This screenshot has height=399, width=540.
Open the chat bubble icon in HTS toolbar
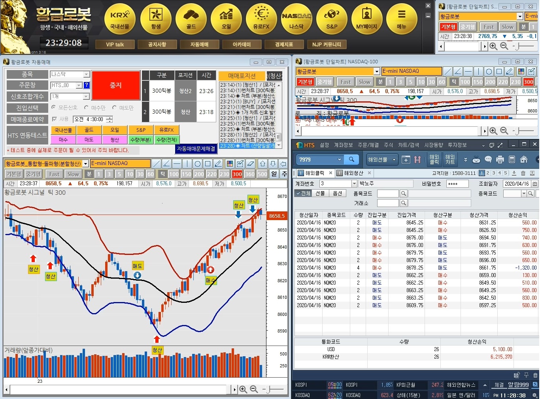tap(488, 160)
